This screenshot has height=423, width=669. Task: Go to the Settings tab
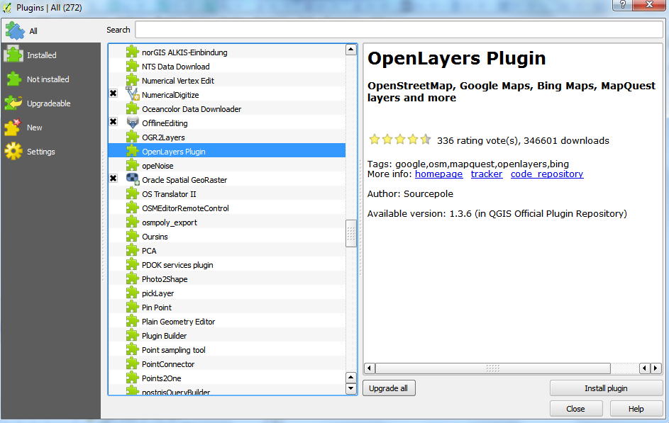(51, 151)
